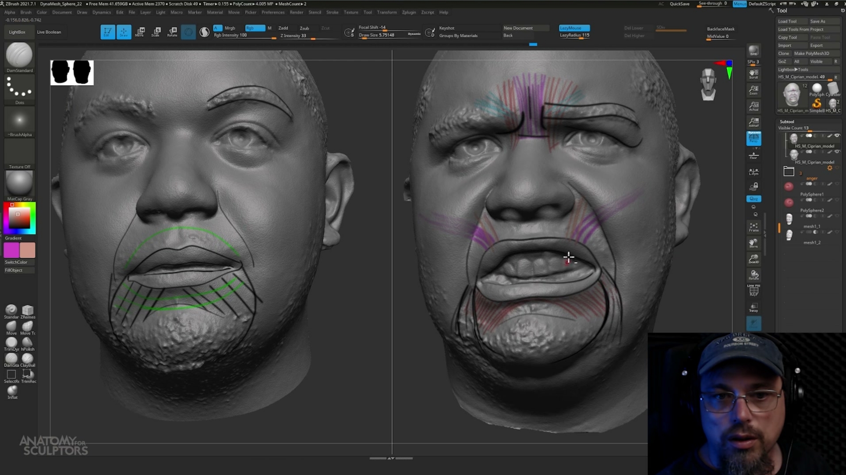
Task: Toggle BackfaceMask option
Action: pyautogui.click(x=720, y=29)
